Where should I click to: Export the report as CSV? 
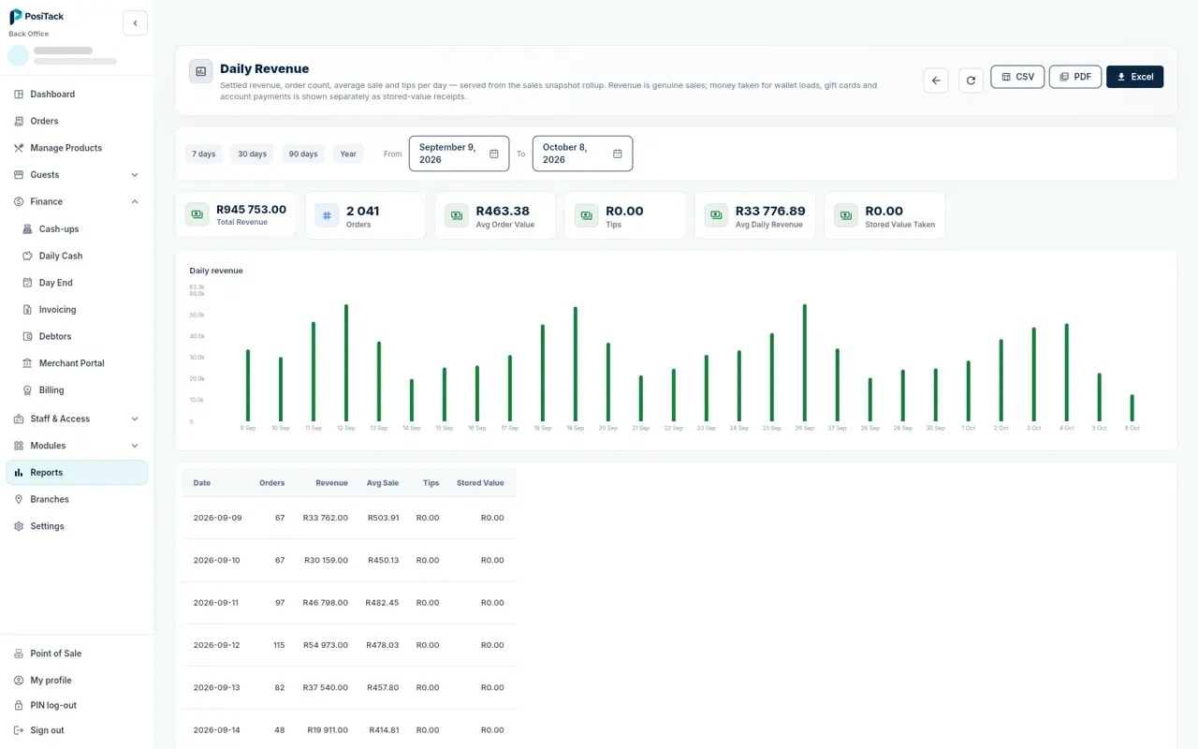pos(1017,77)
